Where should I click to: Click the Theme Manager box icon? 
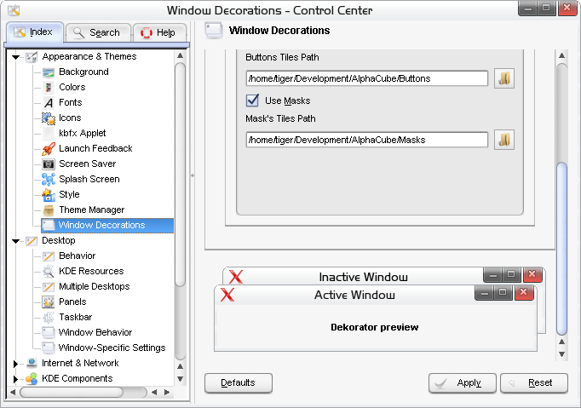tap(49, 210)
